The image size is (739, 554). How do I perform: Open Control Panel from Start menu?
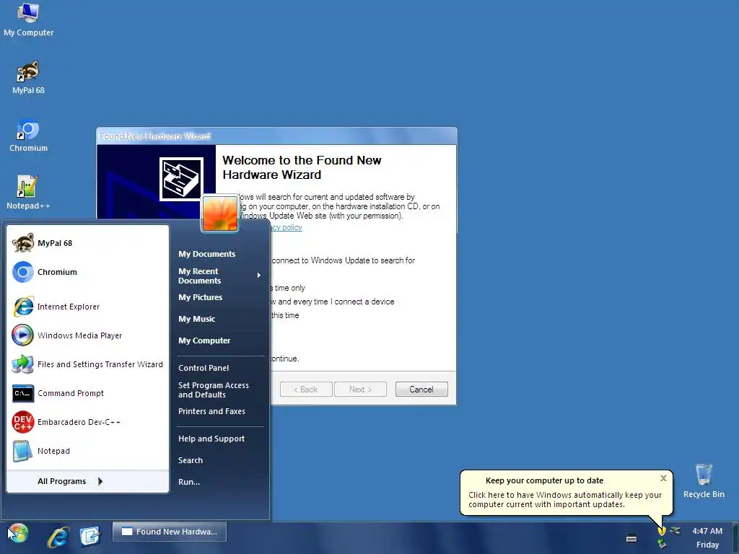pyautogui.click(x=204, y=368)
